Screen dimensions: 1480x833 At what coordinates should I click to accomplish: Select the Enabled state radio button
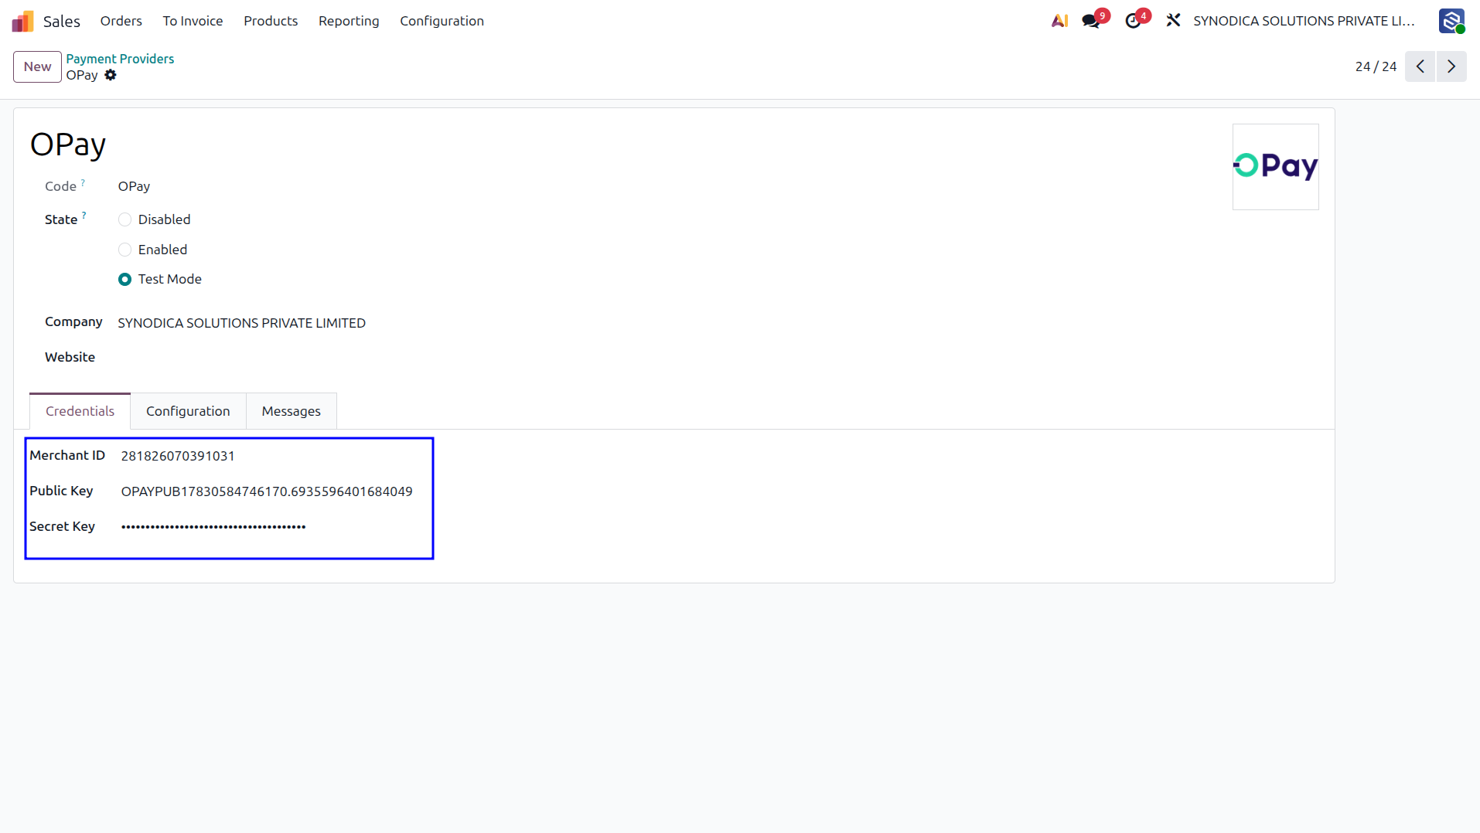tap(124, 250)
